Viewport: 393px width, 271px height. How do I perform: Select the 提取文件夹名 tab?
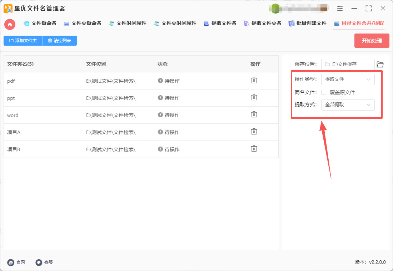pos(263,24)
